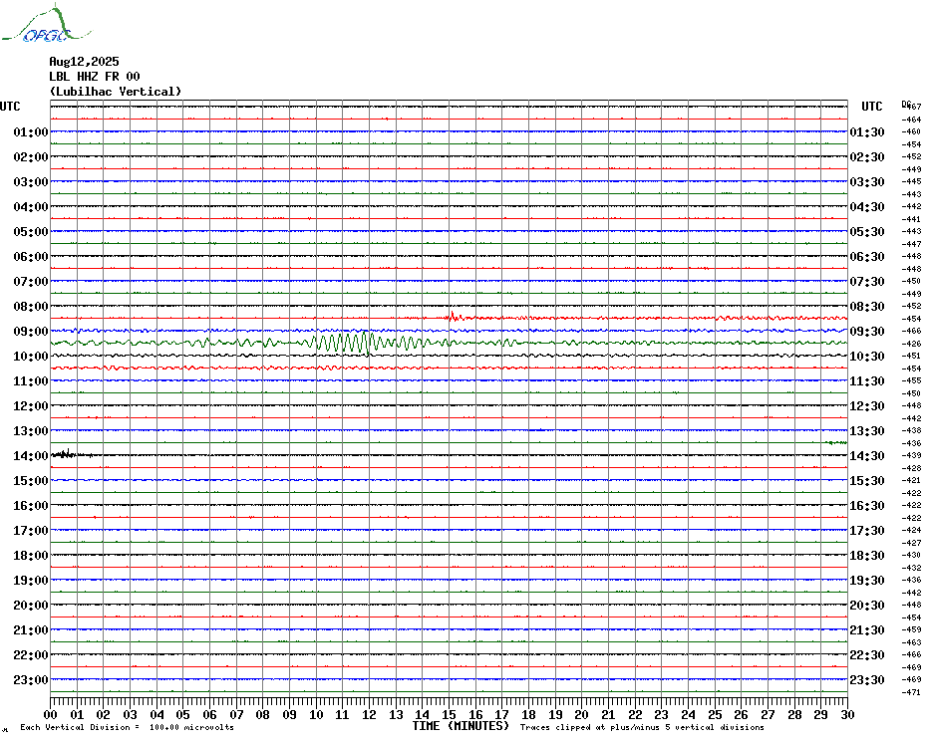
Task: Select the 14:00 row time label
Action: click(31, 455)
